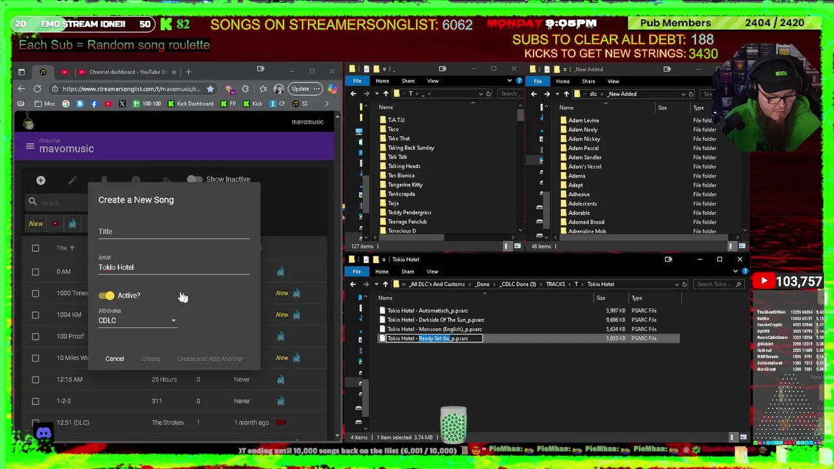The image size is (834, 469).
Task: Open recent locations dropdown in T folder window
Action: 377,94
